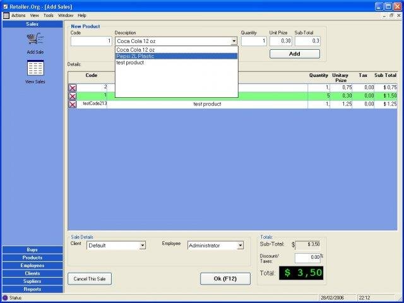Click the time 22:12 in status bar
The width and height of the screenshot is (404, 303).
click(x=365, y=298)
